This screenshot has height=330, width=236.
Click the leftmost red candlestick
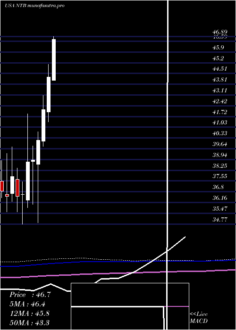click(2, 186)
